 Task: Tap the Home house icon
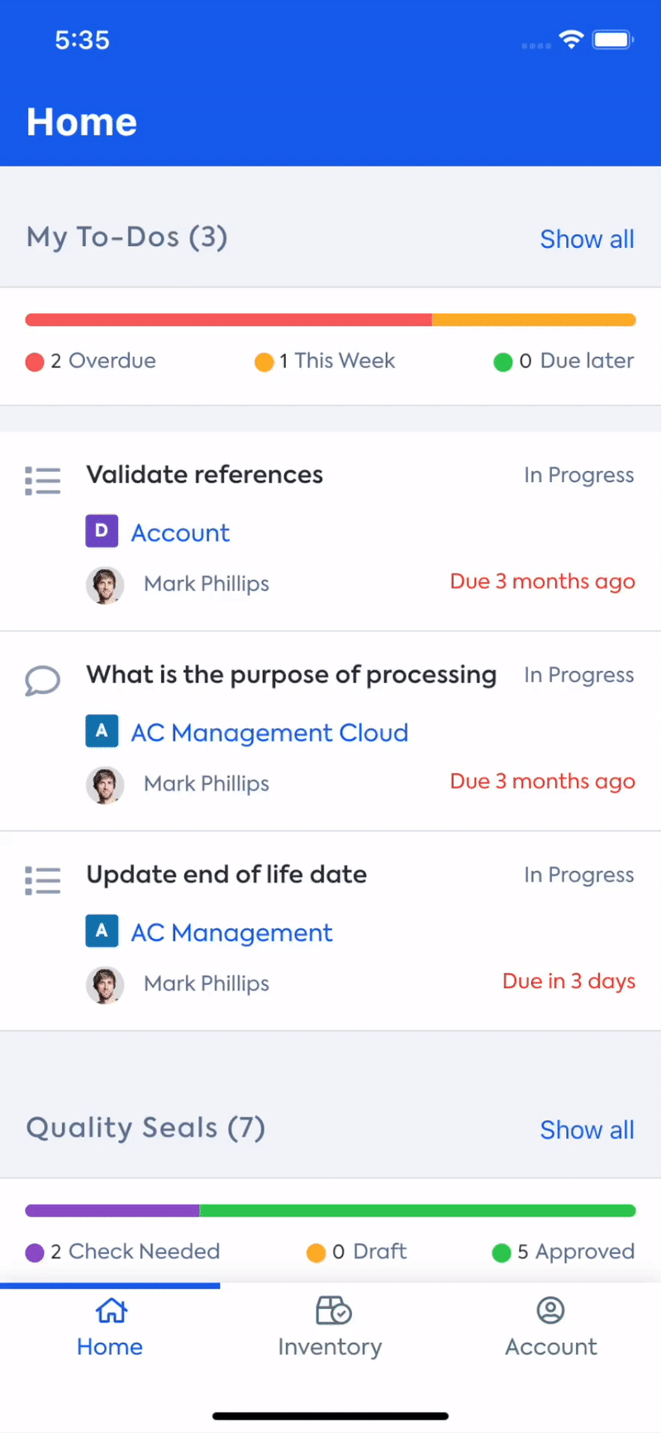click(111, 1311)
